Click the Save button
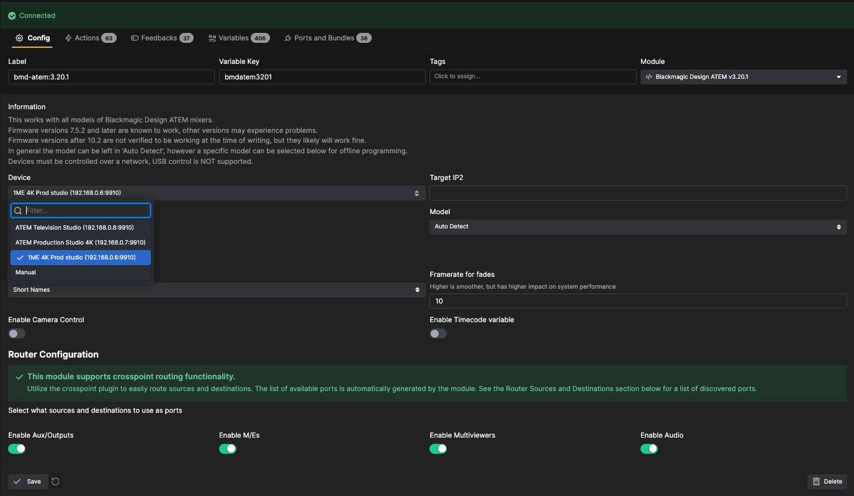 click(x=28, y=481)
